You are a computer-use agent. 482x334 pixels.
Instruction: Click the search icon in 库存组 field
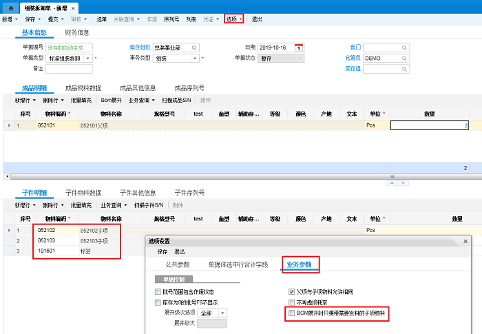pos(406,69)
